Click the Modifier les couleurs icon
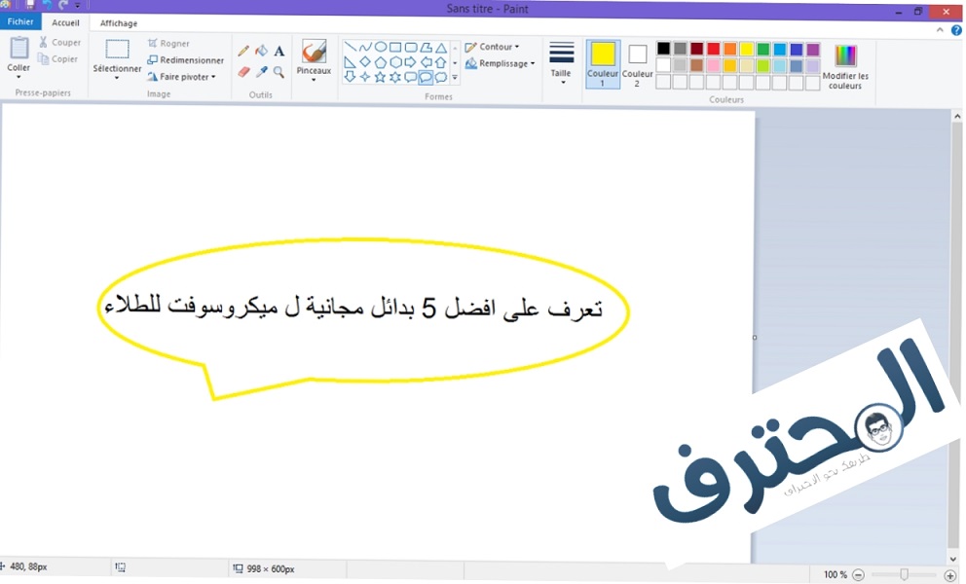Screen dimensions: 966x584 (845, 55)
